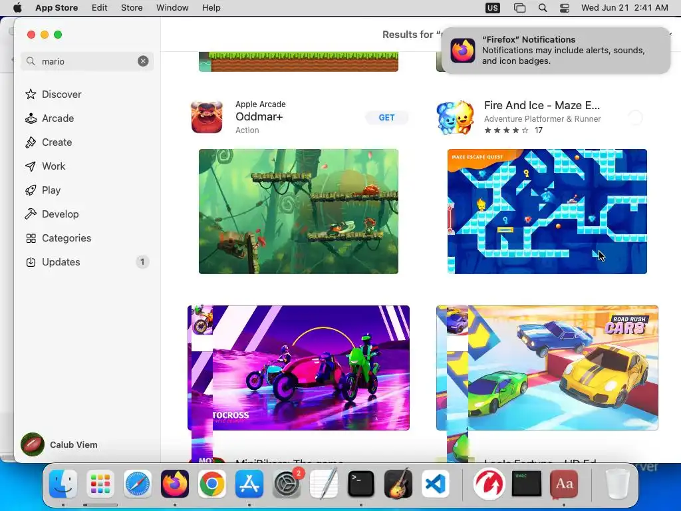Open the Edit menu
Viewport: 681px width, 511px height.
pyautogui.click(x=100, y=8)
